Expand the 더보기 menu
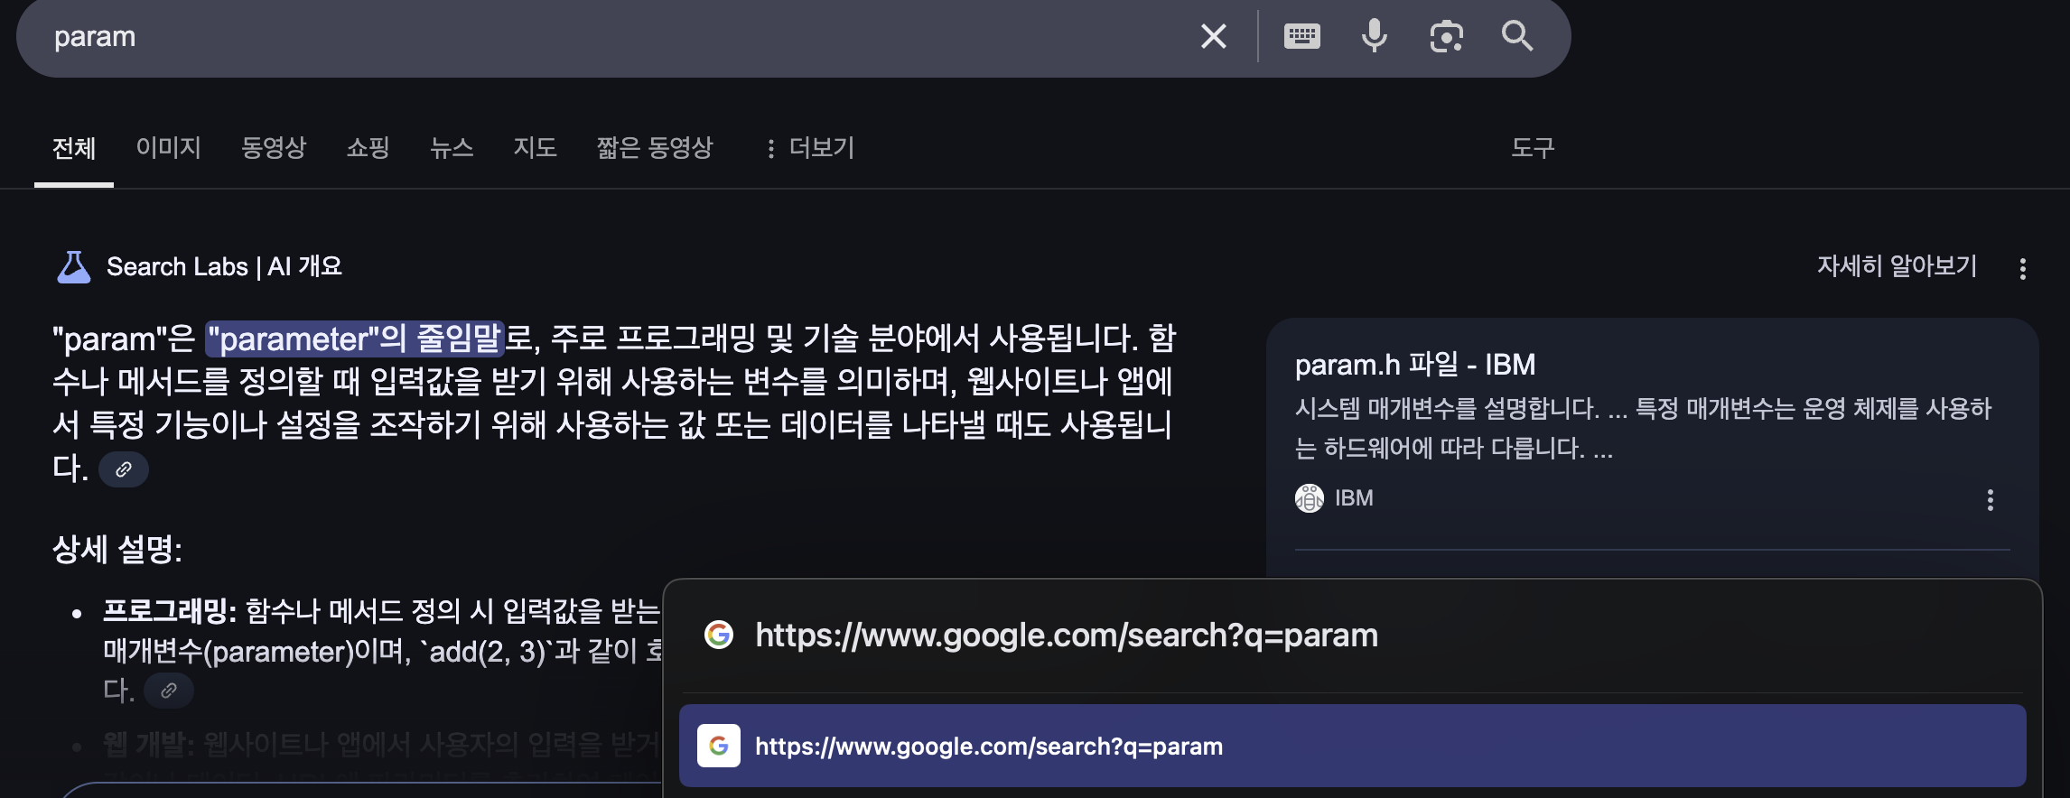Screen dimensions: 2070x798 [x=809, y=147]
